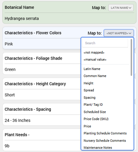This screenshot has height=152, width=138.
Task: Click the Search field in the dropdown
Action: [105, 43]
